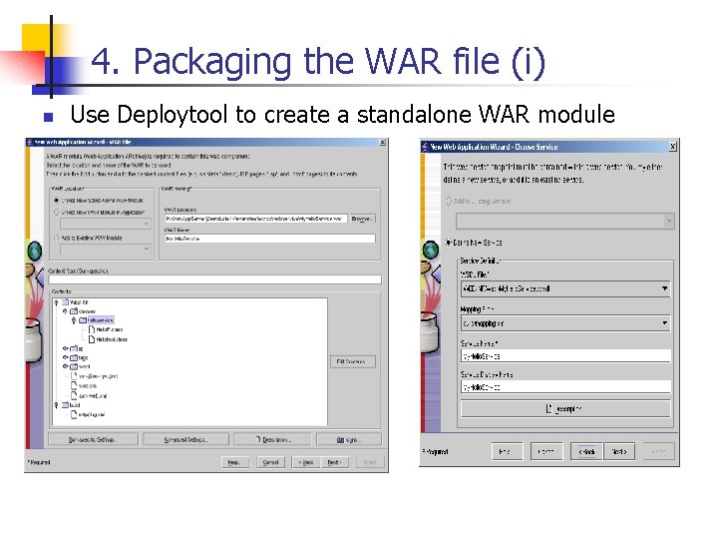Click Help in the WAR File wizard

pos(235,462)
